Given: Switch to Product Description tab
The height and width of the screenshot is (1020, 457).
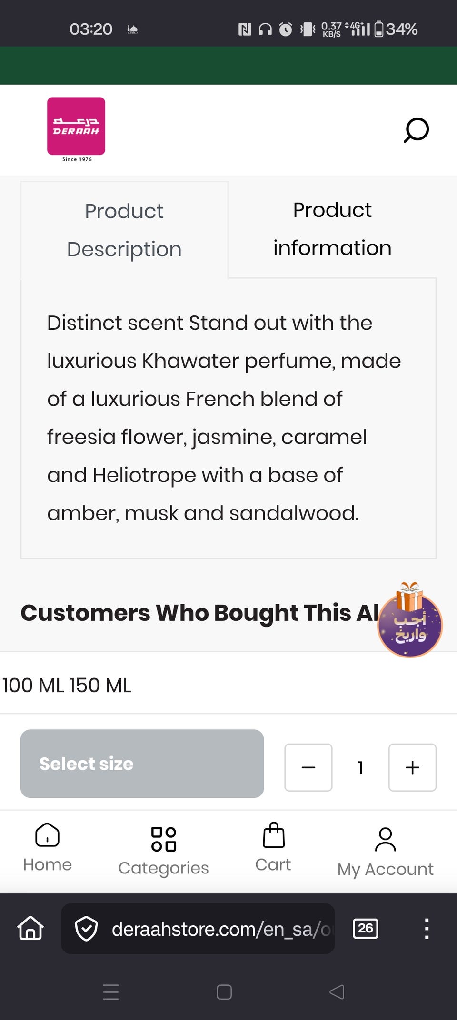Looking at the screenshot, I should 124,230.
